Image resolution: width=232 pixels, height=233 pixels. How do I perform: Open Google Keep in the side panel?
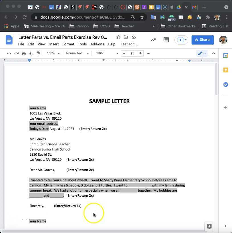[x=226, y=70]
